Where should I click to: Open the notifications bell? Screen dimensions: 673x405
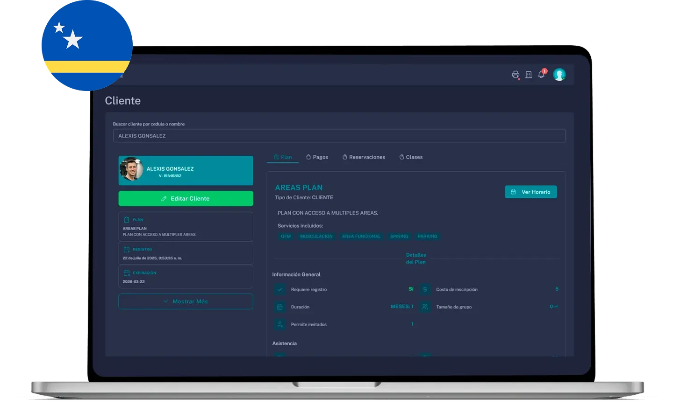[x=541, y=75]
